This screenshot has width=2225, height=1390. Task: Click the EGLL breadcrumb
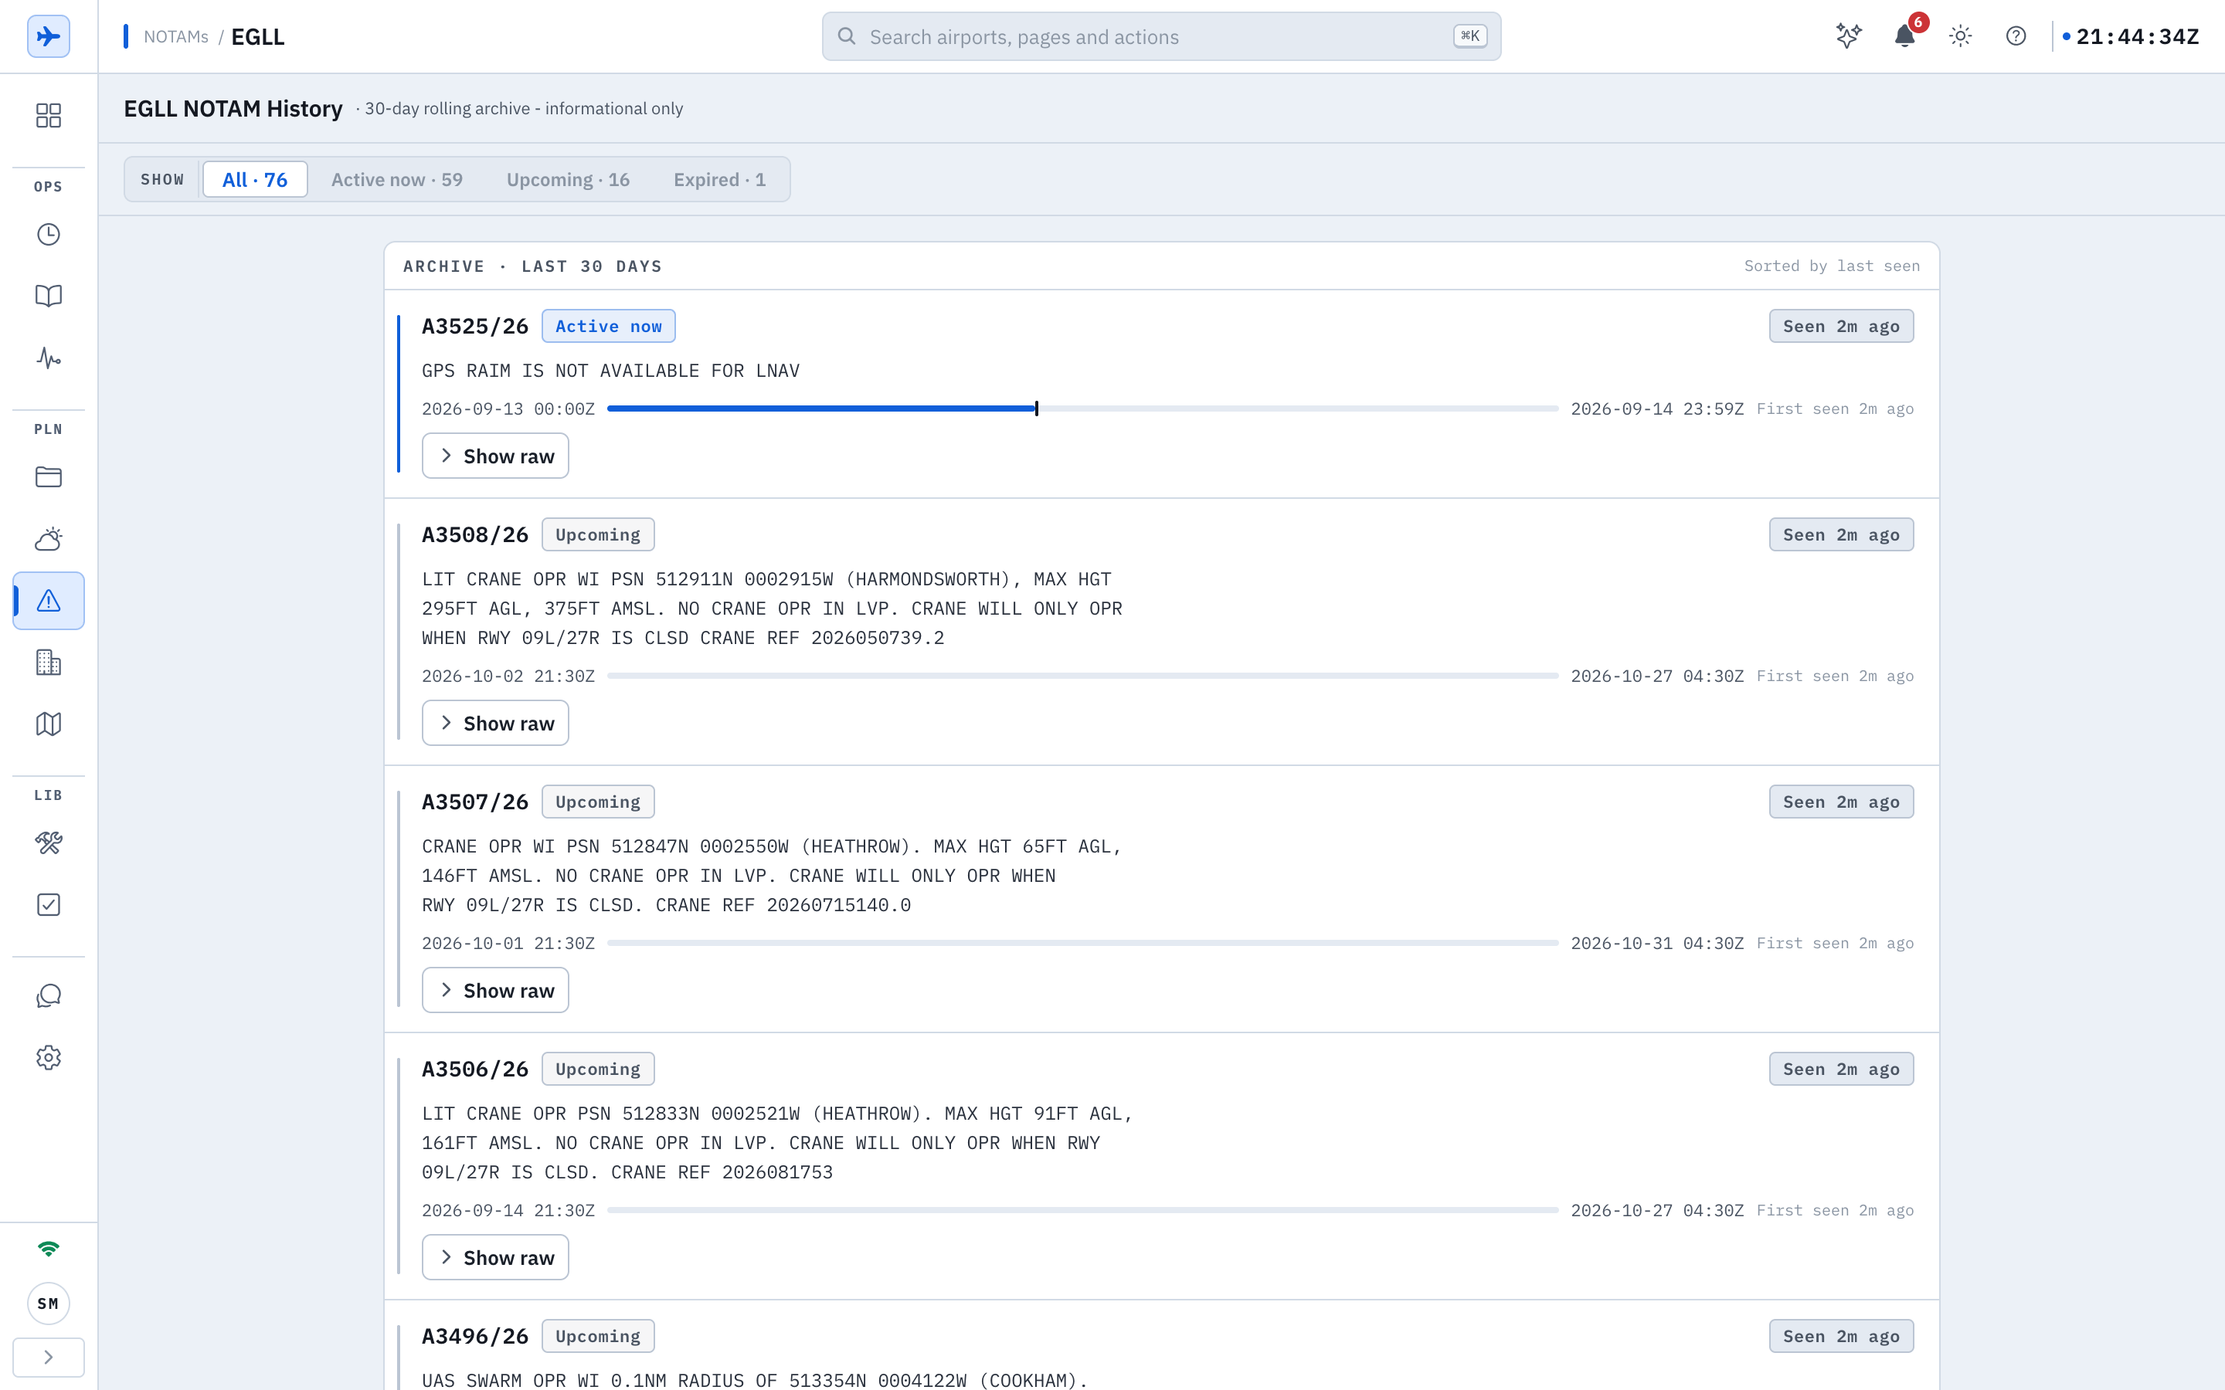[x=258, y=37]
